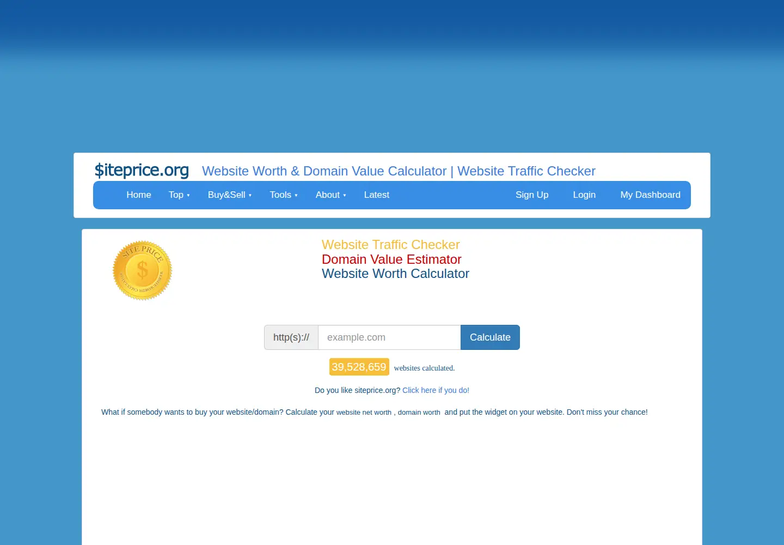Click the 'websites calculated.' text

pyautogui.click(x=424, y=368)
